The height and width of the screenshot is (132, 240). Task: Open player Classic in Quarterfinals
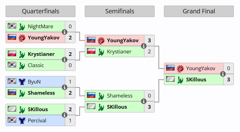click(36, 65)
